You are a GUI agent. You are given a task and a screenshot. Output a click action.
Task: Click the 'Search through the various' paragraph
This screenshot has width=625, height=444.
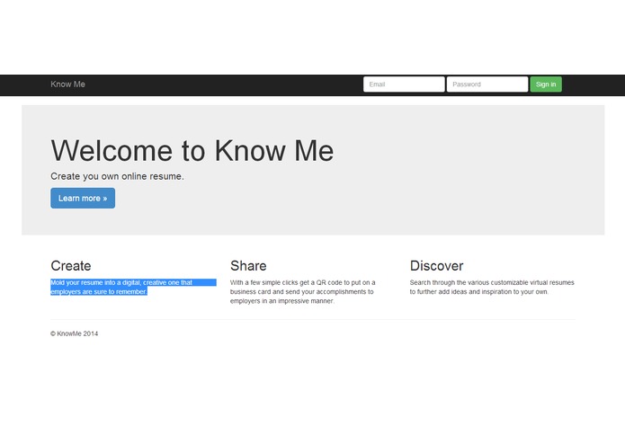(492, 287)
